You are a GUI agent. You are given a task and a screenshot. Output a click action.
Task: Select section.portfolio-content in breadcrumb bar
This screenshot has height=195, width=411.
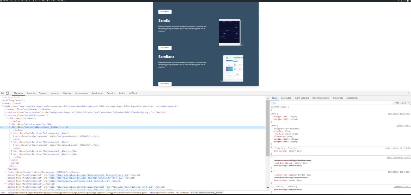click(162, 193)
